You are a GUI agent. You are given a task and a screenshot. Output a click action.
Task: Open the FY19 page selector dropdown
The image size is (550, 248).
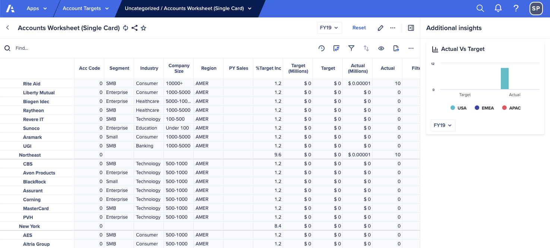(x=329, y=27)
